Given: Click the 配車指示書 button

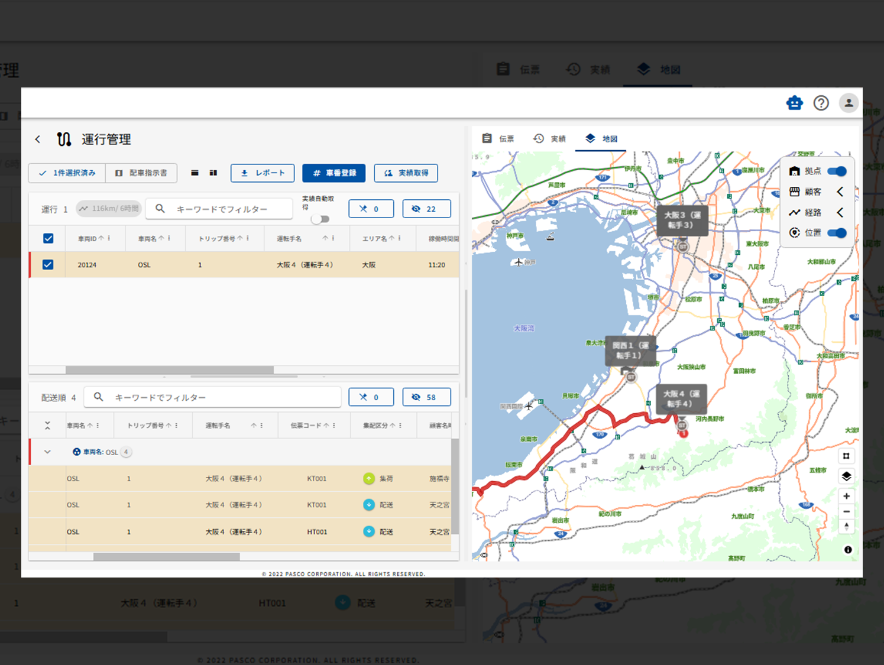Looking at the screenshot, I should pos(141,173).
